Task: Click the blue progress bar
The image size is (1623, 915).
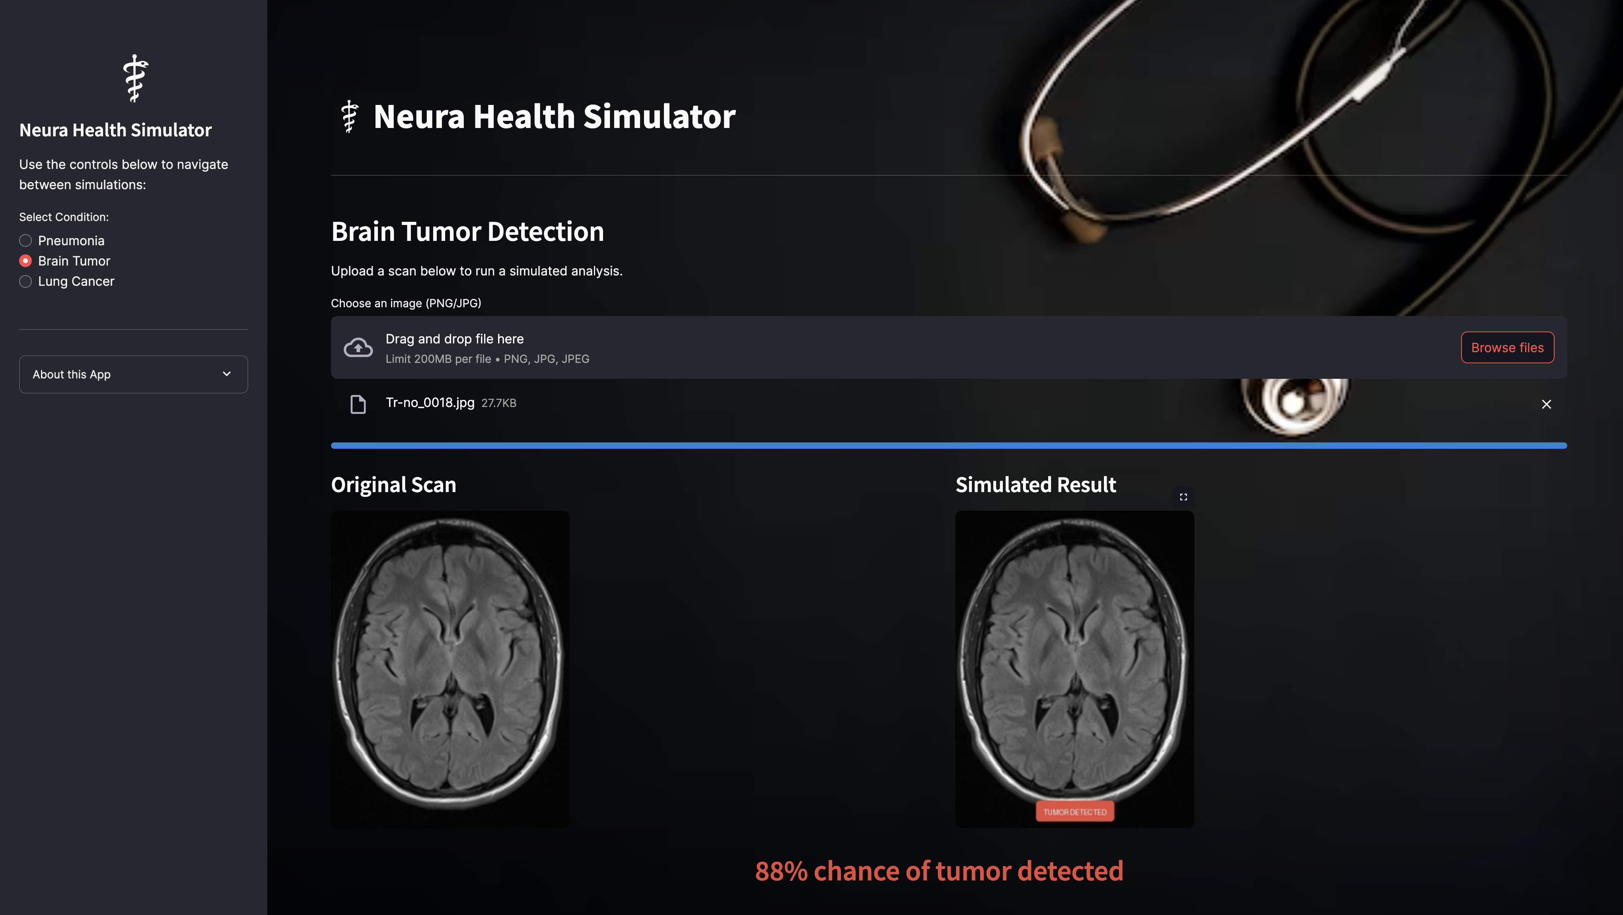Action: coord(948,446)
